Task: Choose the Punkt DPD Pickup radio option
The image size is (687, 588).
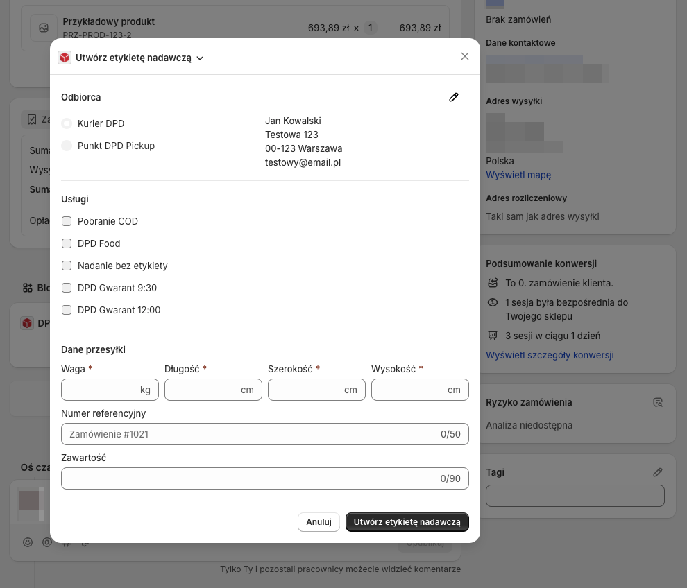Action: click(x=67, y=146)
